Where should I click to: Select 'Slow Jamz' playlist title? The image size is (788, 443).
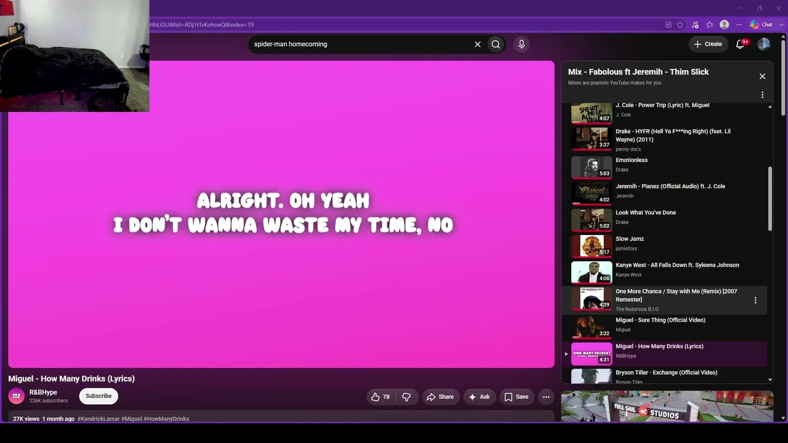630,239
